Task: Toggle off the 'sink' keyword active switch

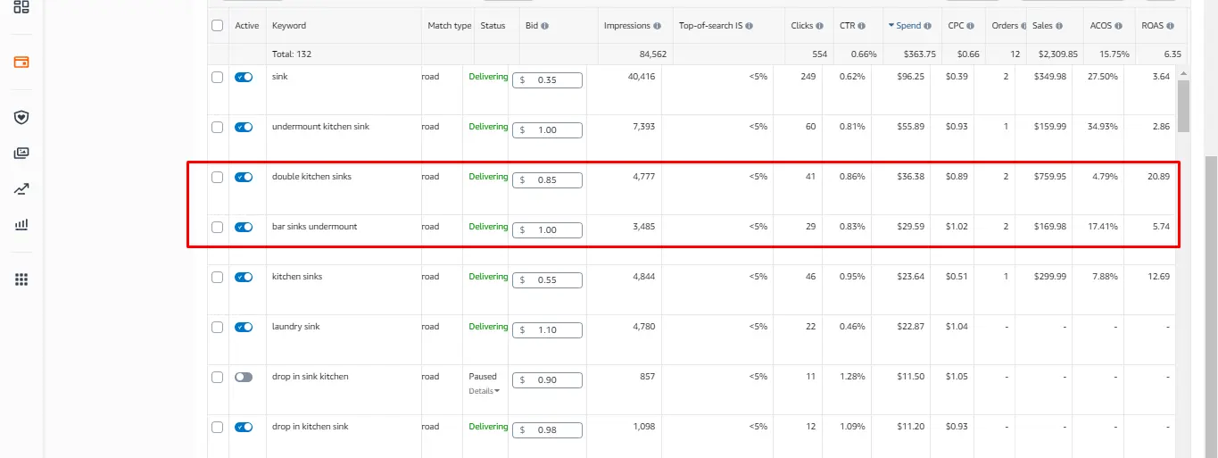Action: point(244,78)
